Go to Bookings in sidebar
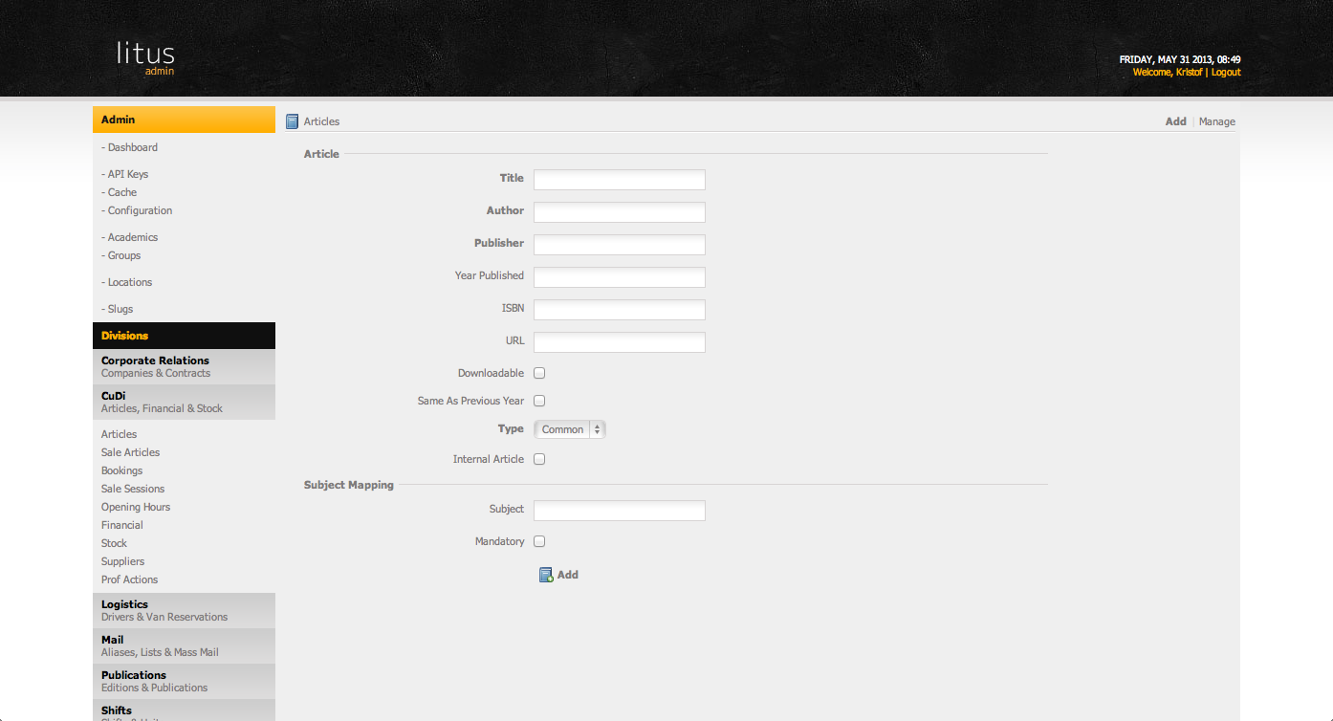Viewport: 1333px width, 721px height. (x=121, y=470)
